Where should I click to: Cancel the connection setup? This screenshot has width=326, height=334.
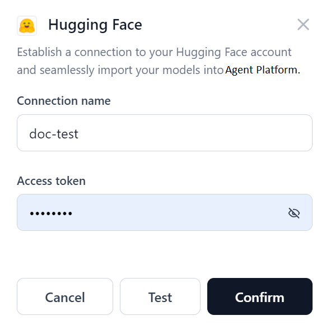click(65, 296)
